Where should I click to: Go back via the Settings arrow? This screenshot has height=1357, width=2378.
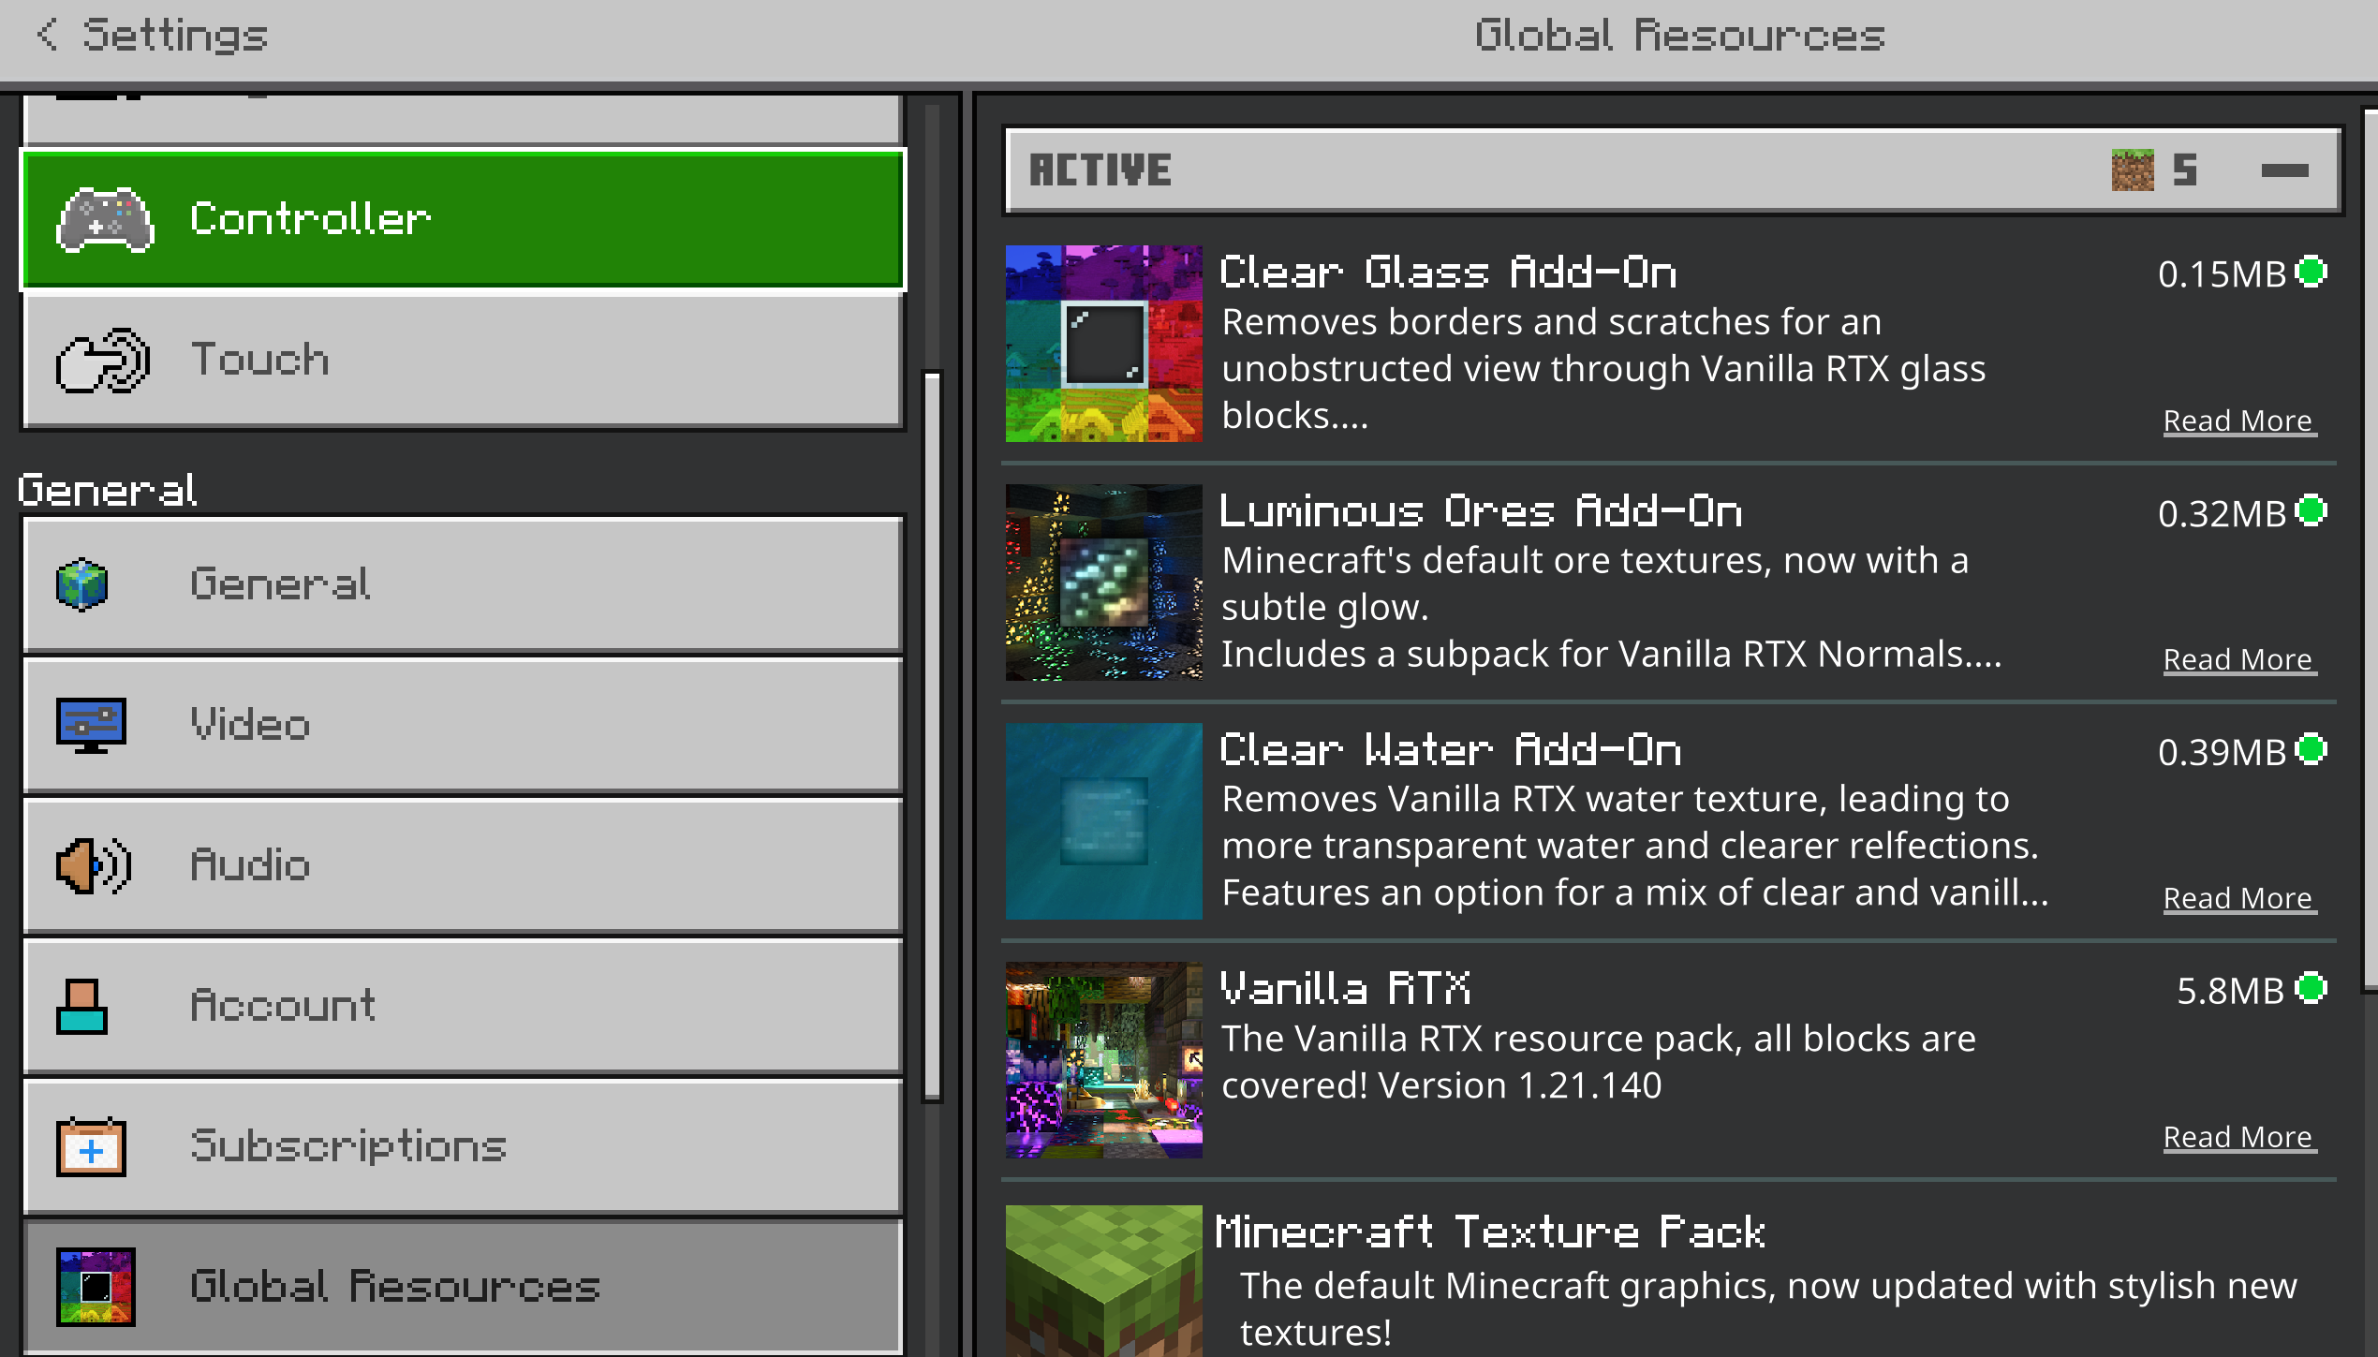47,36
